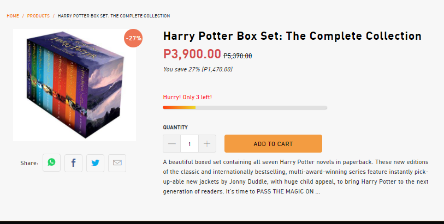Image resolution: width=444 pixels, height=224 pixels.
Task: Select the current page breadcrumb text
Action: 114,16
